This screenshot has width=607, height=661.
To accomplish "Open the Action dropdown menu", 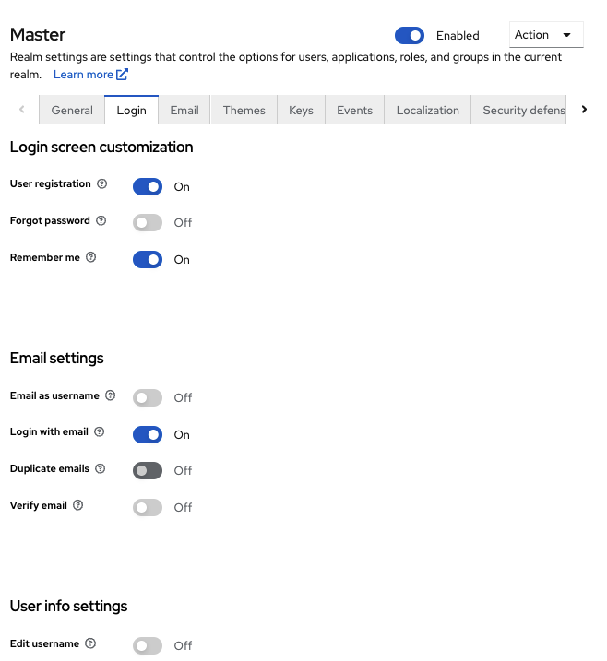I will point(546,35).
